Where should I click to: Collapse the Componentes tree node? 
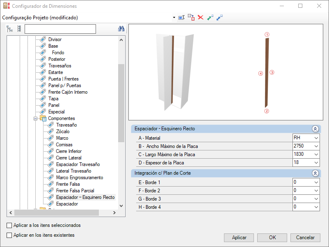35,118
